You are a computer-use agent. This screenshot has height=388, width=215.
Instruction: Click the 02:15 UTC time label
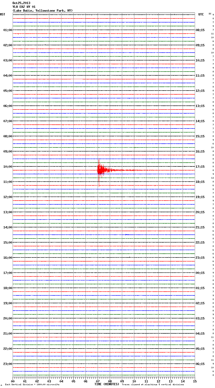click(x=200, y=303)
